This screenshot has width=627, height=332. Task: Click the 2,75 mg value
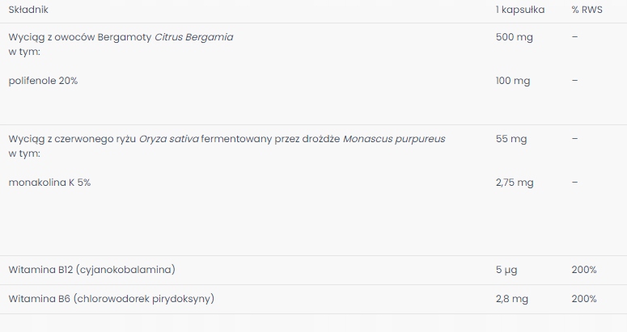(515, 183)
